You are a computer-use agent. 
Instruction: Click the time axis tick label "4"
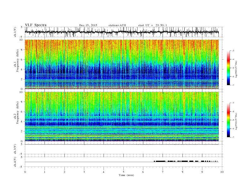(104, 172)
